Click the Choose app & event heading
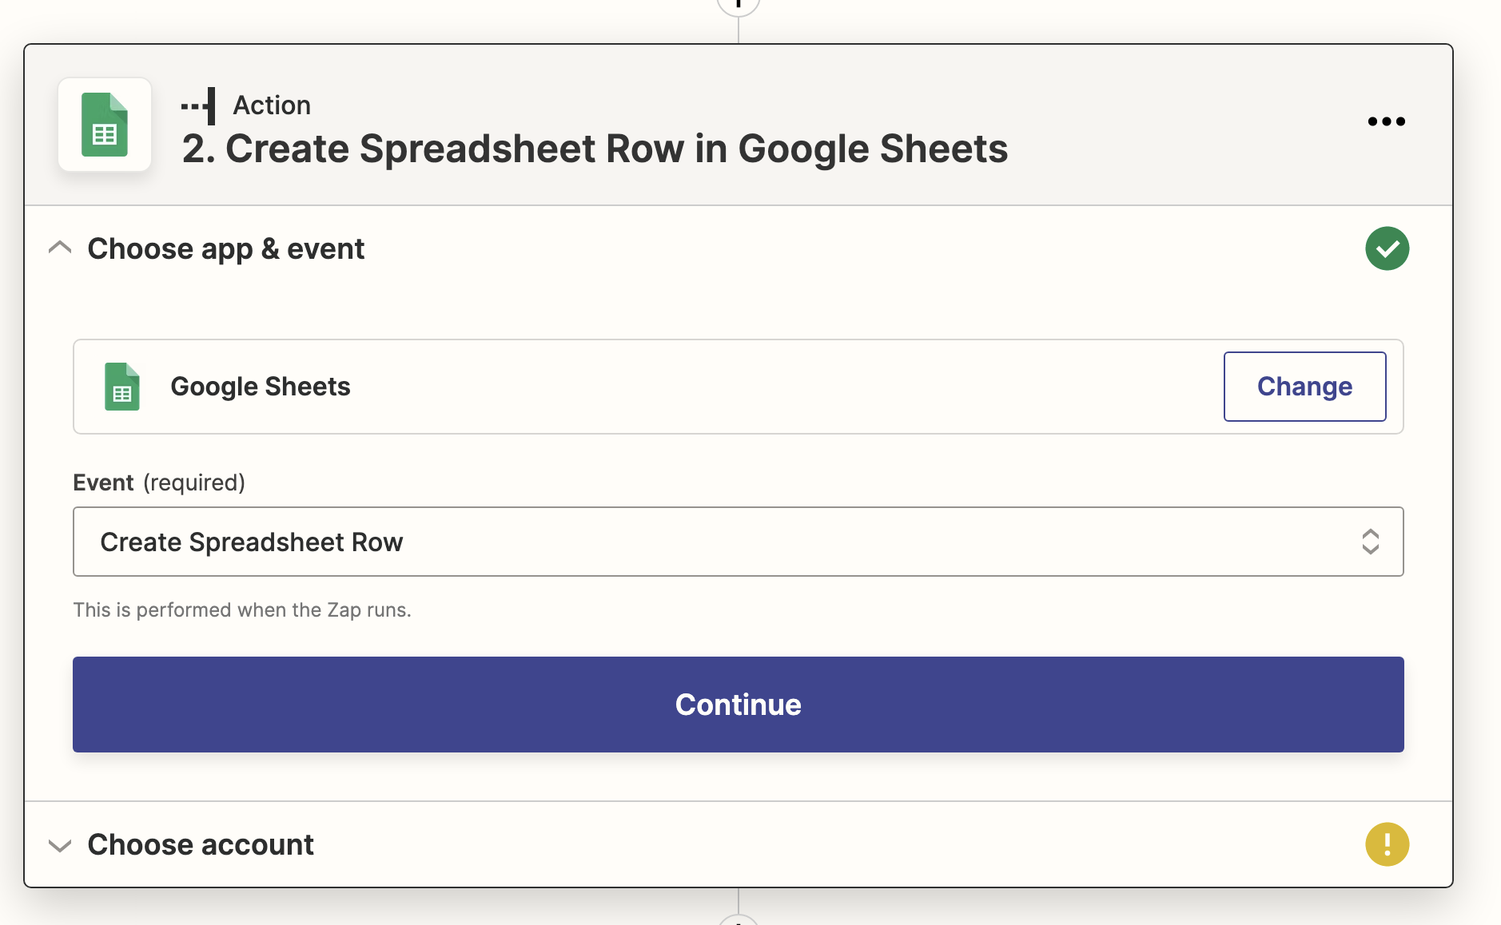 click(x=226, y=249)
